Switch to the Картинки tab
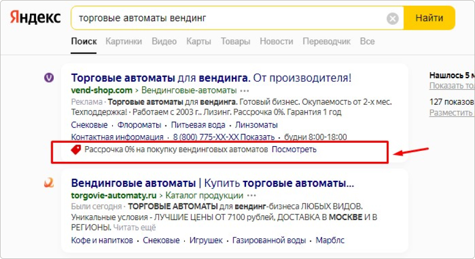This screenshot has width=475, height=259. coord(123,41)
